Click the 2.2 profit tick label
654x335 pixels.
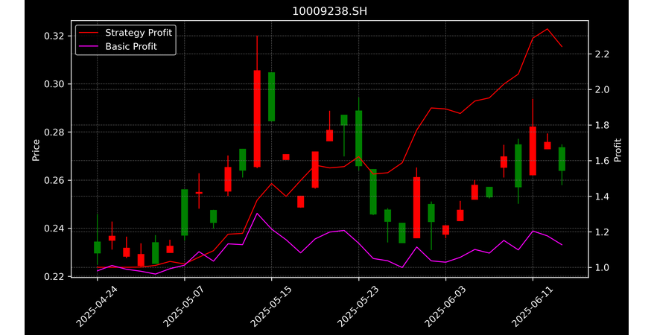[602, 54]
